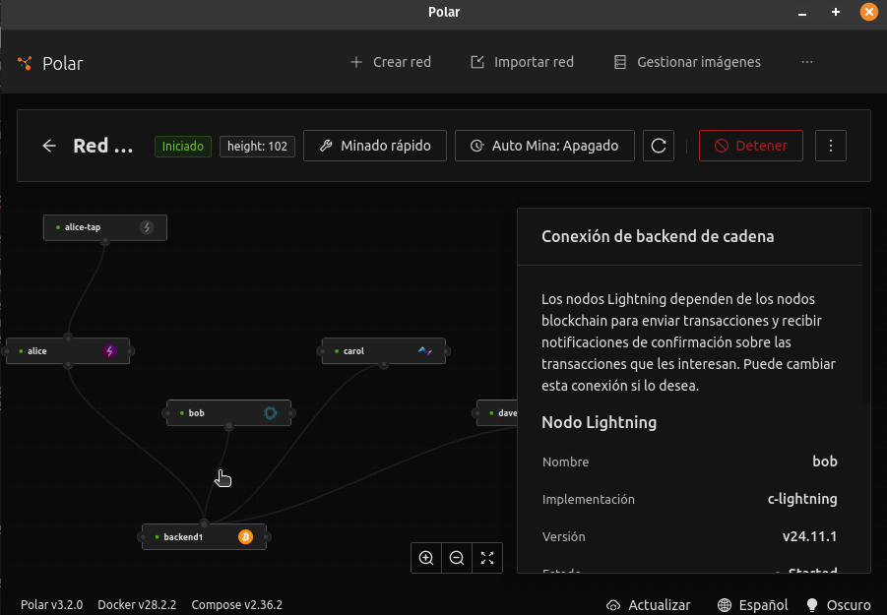The width and height of the screenshot is (887, 615).
Task: Fit the network graph to screen
Action: [x=487, y=558]
